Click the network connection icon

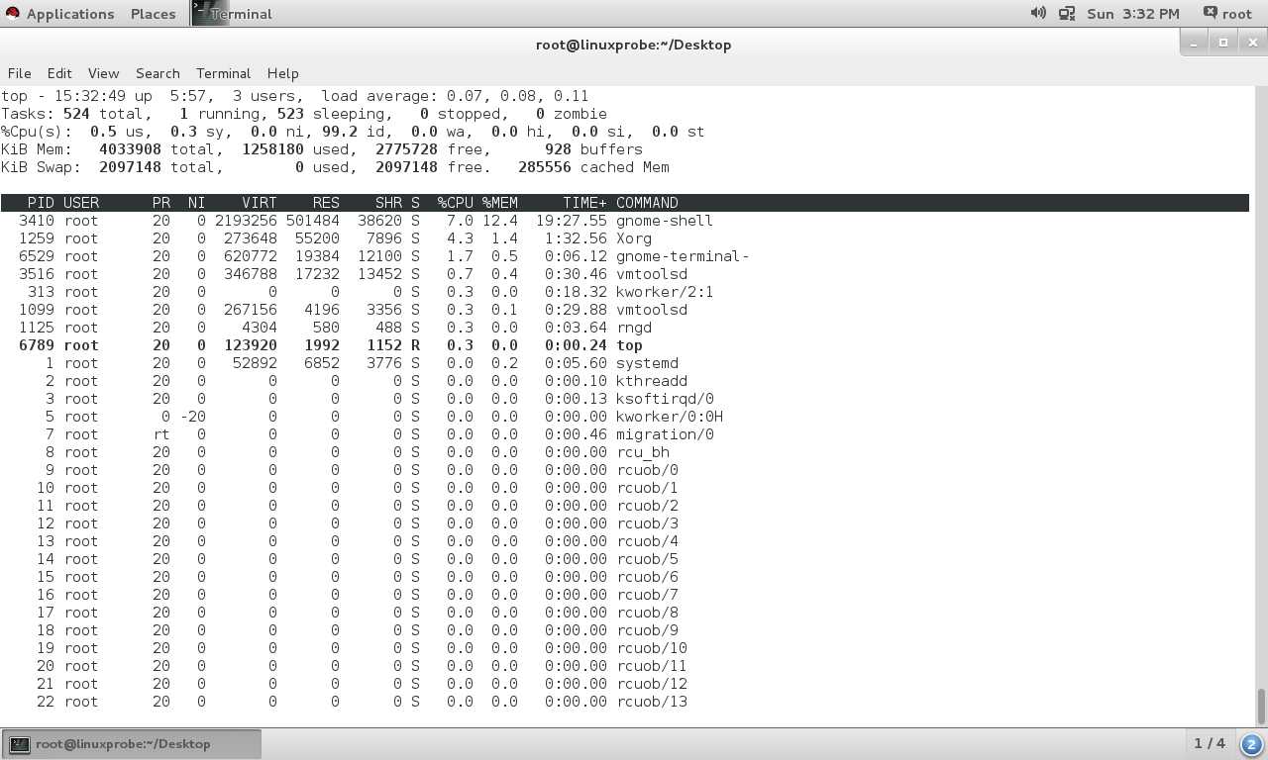pyautogui.click(x=1067, y=13)
